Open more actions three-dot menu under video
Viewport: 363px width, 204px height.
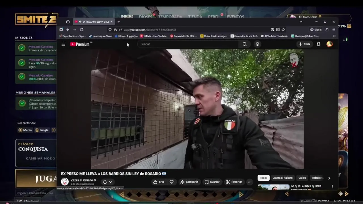250,182
